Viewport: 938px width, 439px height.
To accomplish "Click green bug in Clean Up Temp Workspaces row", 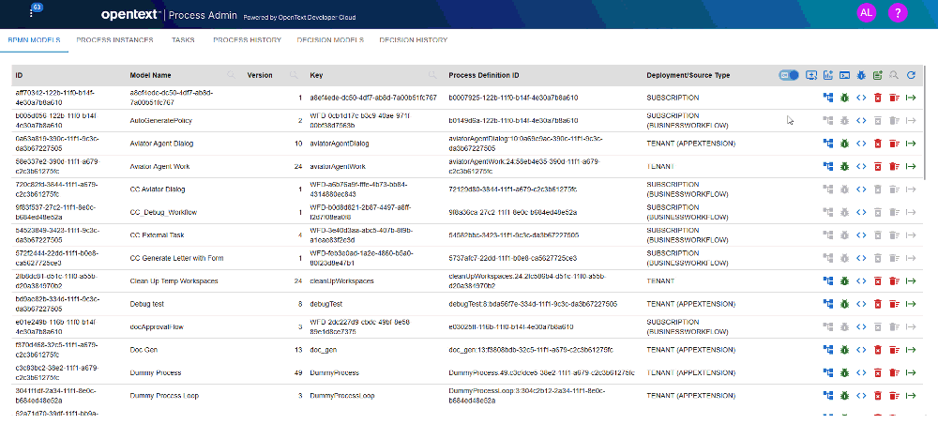I will point(845,280).
